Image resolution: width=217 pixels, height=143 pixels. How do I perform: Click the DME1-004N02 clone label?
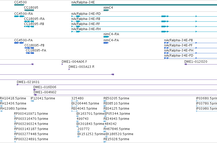[45, 92]
